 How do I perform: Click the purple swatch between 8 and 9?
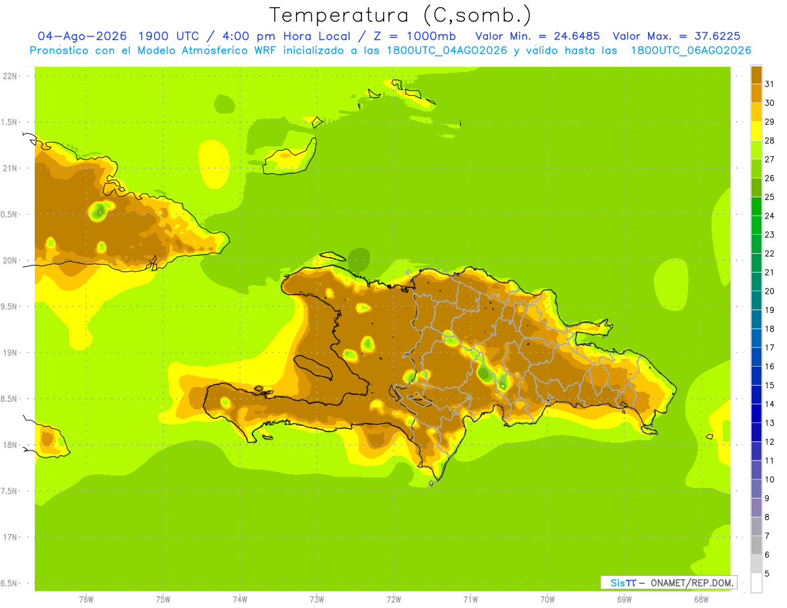point(756,508)
